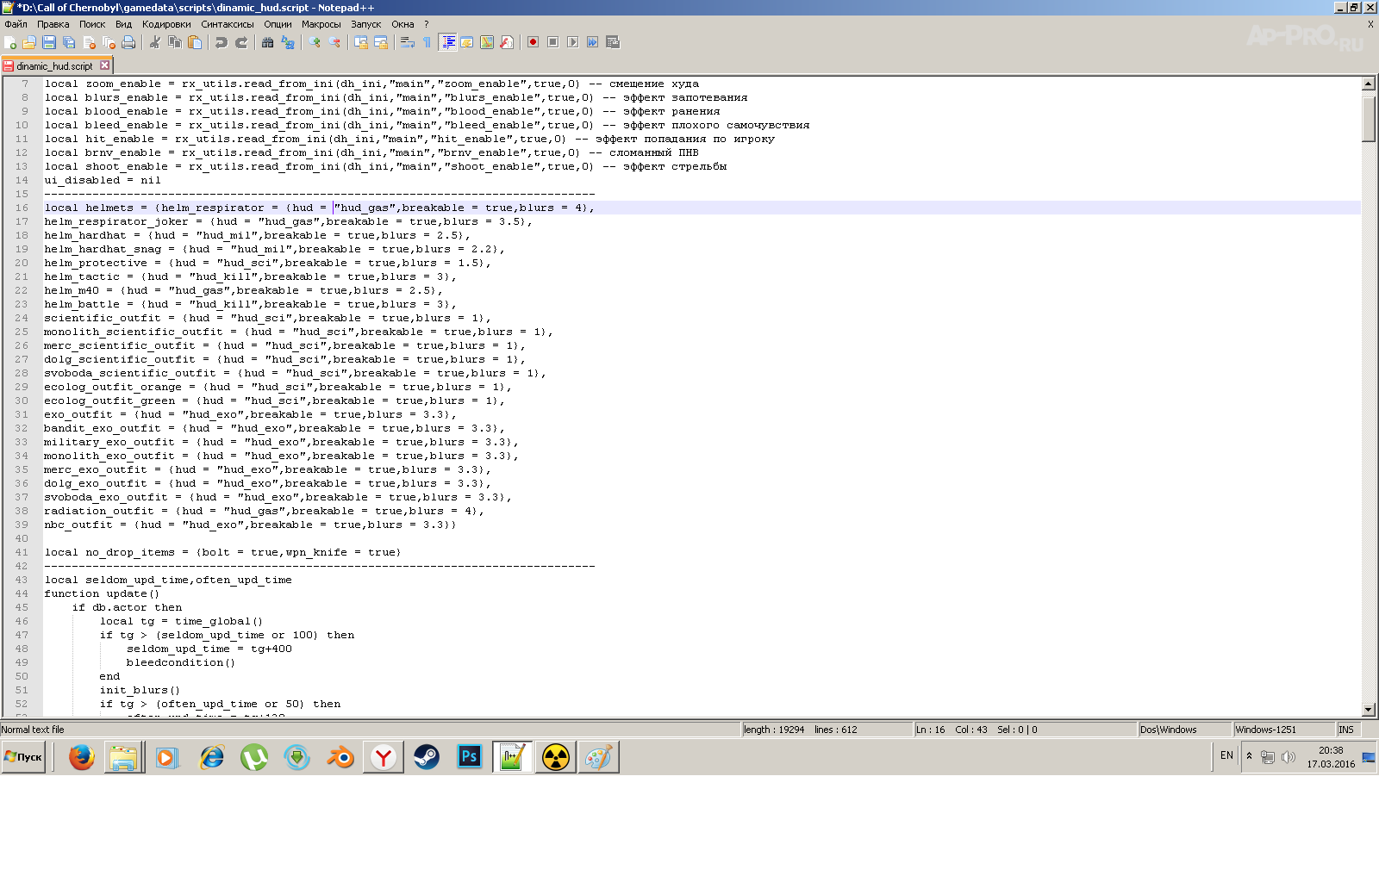
Task: Click the vertical scrollbar down arrow
Action: [x=1369, y=710]
